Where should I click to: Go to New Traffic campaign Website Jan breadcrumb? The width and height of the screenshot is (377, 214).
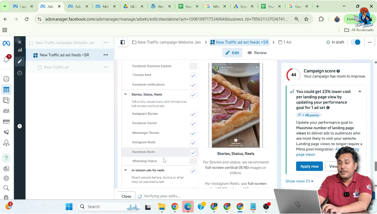167,42
